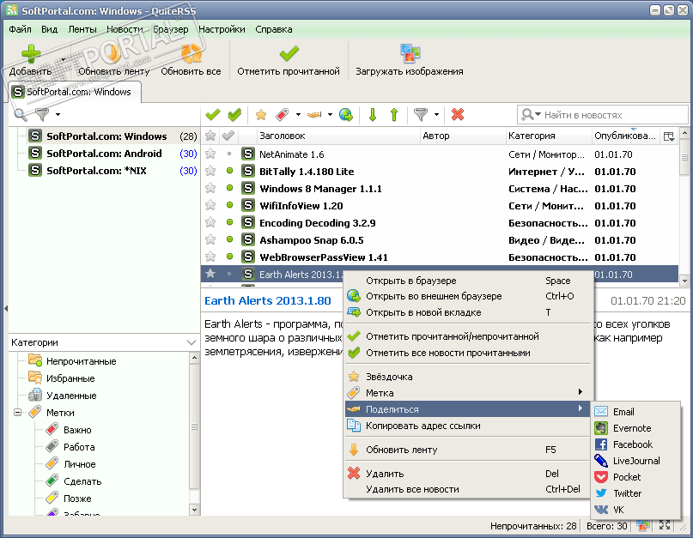Screen dimensions: 693x538
Task: Click the star icon in news toolbar
Action: pos(261,115)
